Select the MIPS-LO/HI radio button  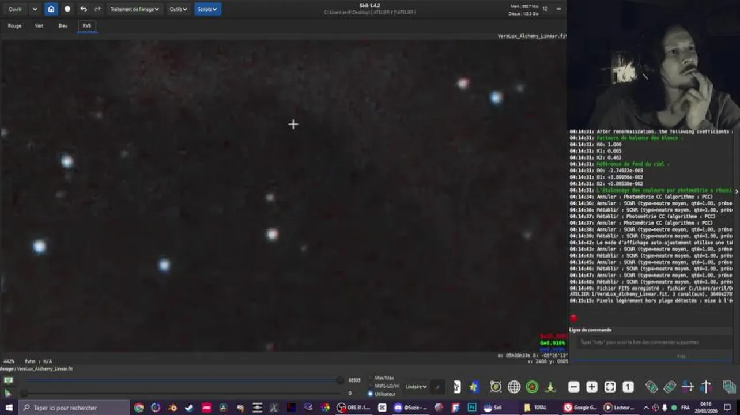(370, 386)
